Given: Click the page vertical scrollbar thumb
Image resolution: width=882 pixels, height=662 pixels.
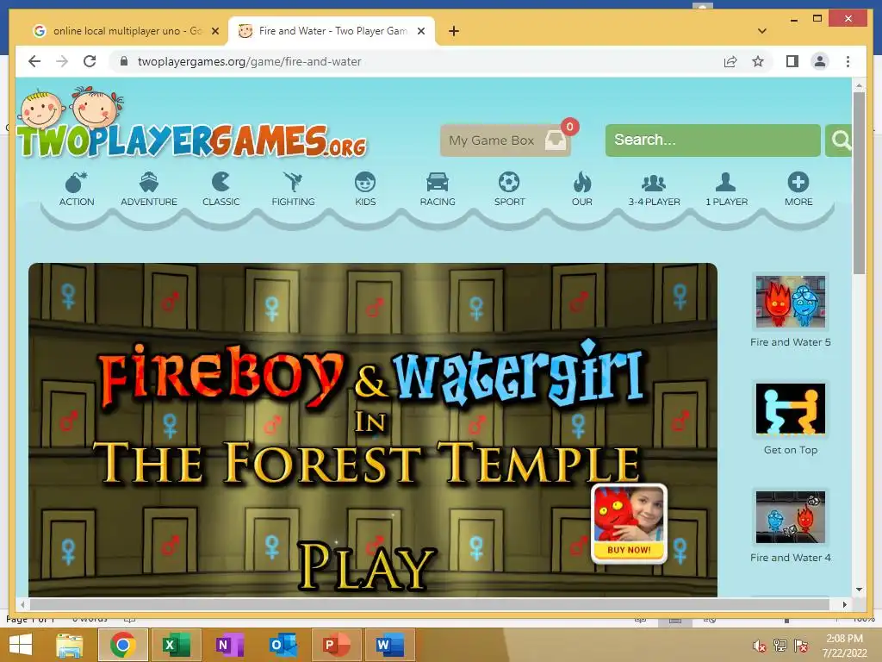Looking at the screenshot, I should point(859,183).
